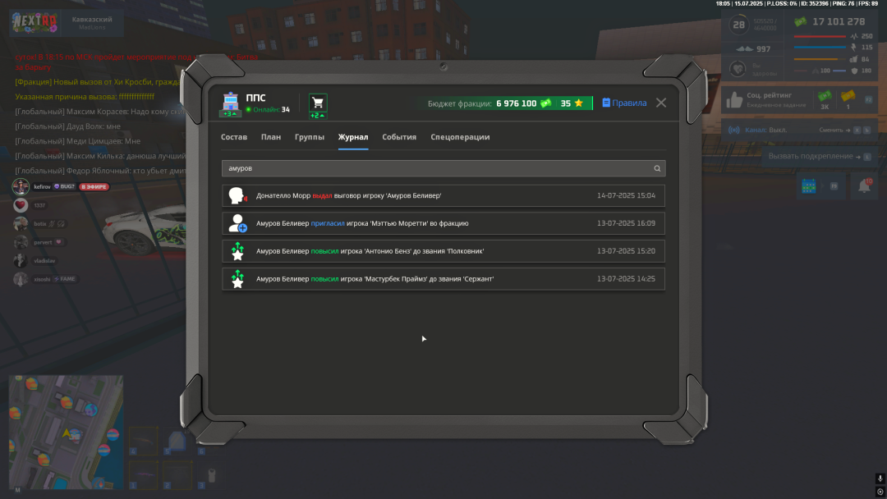Click the promotion icon in Мастурбек Праймз row
Viewport: 887px width, 499px height.
point(237,278)
